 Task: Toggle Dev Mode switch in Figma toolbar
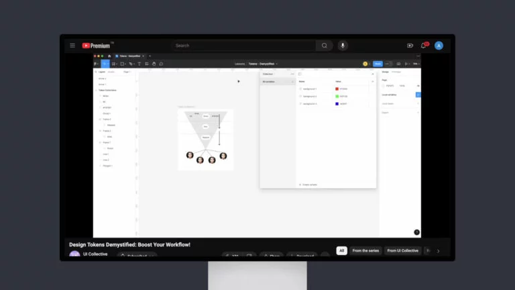pyautogui.click(x=388, y=64)
